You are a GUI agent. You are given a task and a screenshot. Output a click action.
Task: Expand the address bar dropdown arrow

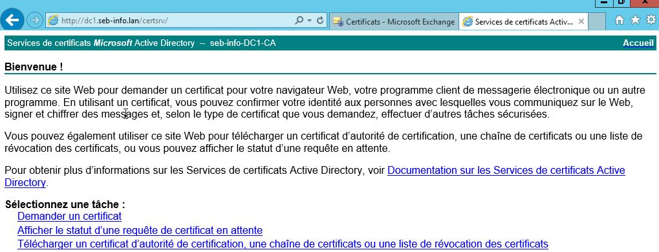pyautogui.click(x=309, y=20)
